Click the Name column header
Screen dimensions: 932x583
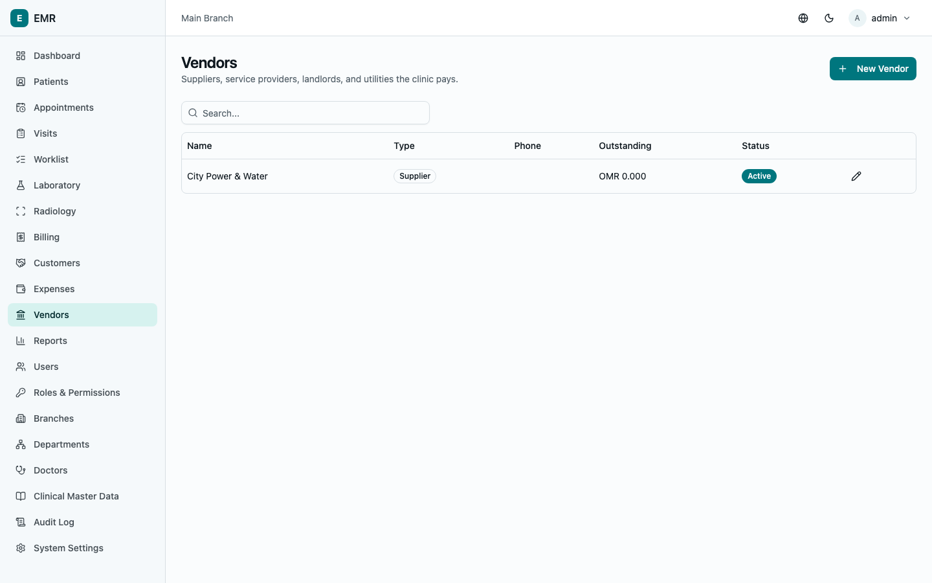199,146
